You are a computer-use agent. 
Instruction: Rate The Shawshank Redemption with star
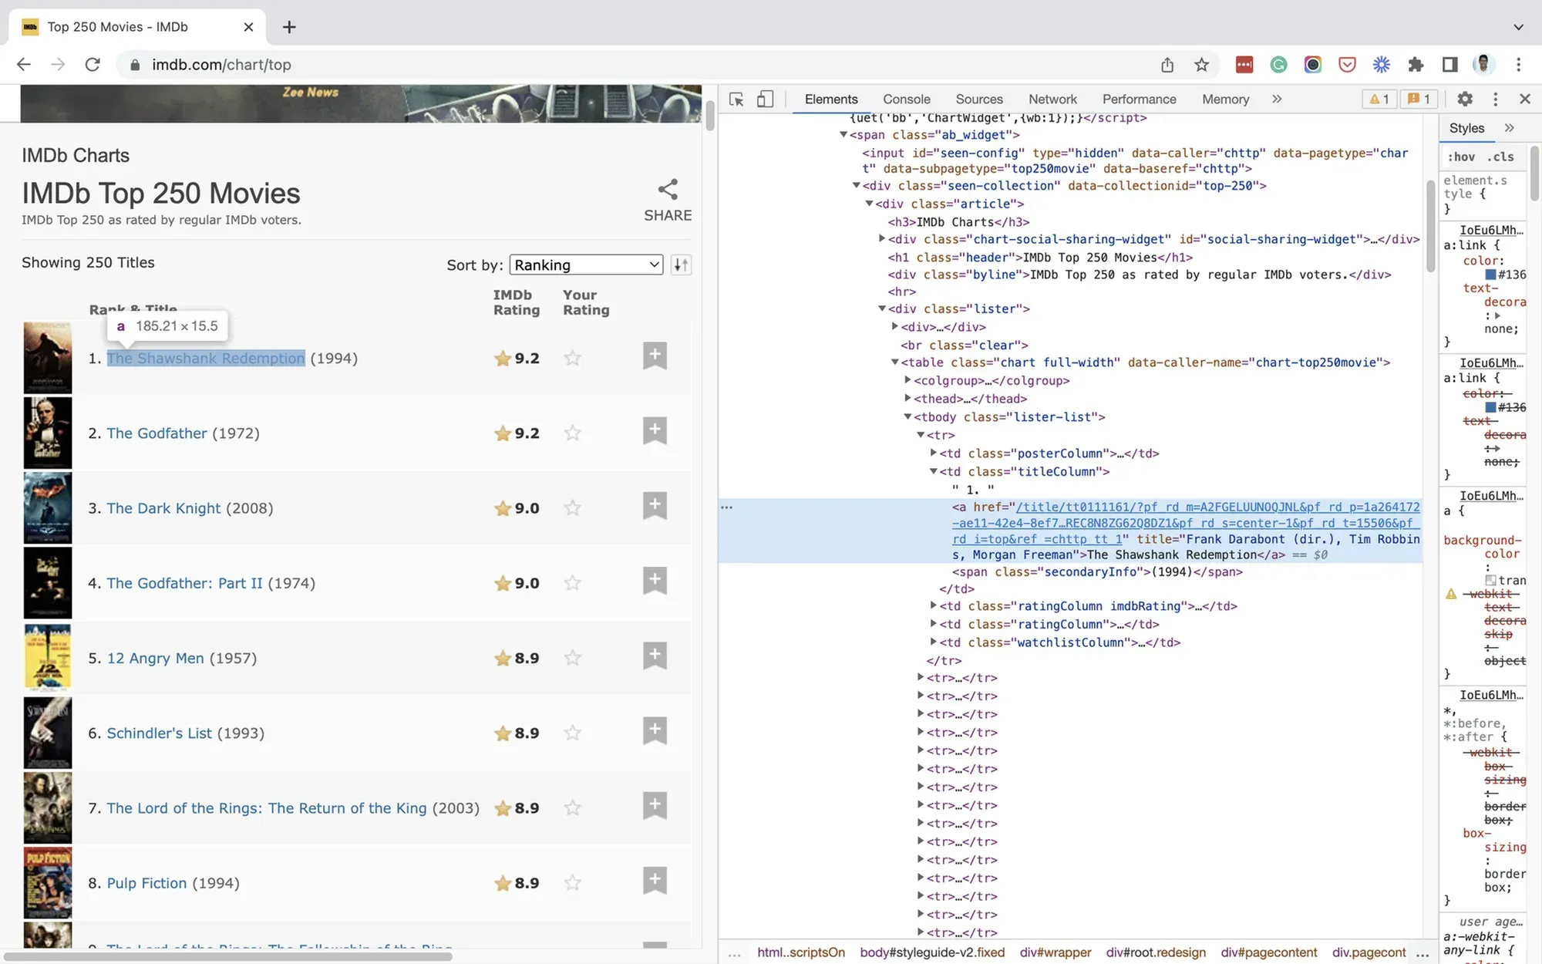pyautogui.click(x=572, y=358)
